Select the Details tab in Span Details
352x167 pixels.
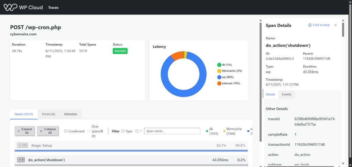271,94
